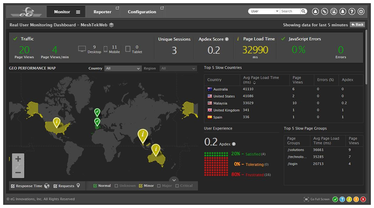
Task: Click the alarm bell notification icon
Action: (x=343, y=11)
